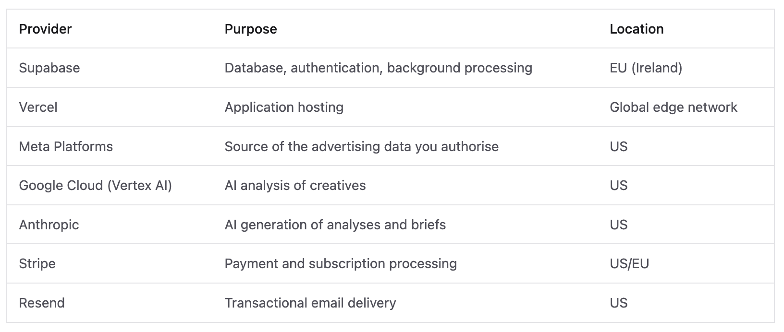This screenshot has width=784, height=332.
Task: Click 'Source of the advertising data you authorise'
Action: (362, 146)
